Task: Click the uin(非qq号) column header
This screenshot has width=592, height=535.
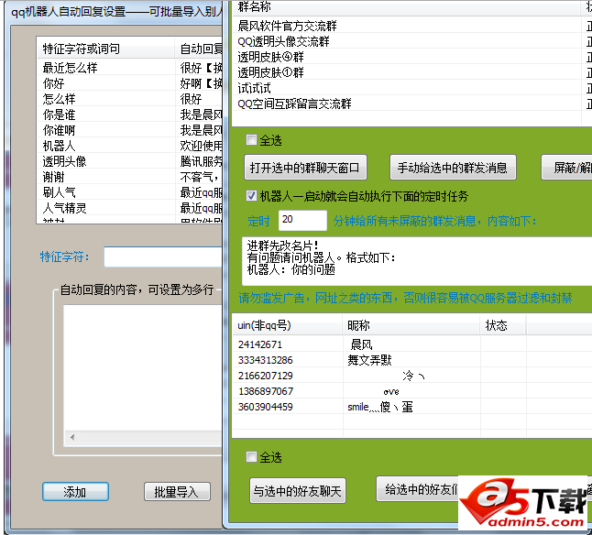Action: 288,325
